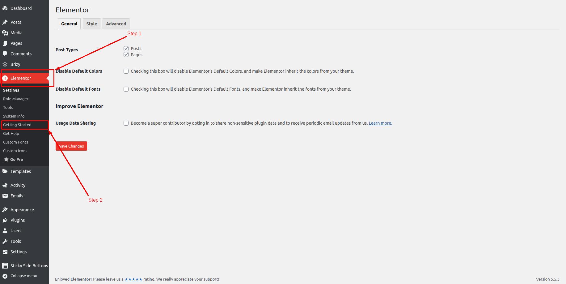The image size is (566, 284).
Task: Click the Pages icon in sidebar
Action: point(5,43)
